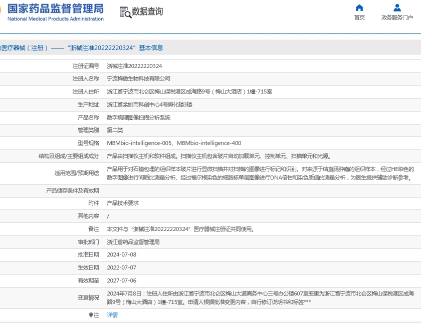The width and height of the screenshot is (421, 325).
Task: Click the 产品技术要求 attachment value
Action: click(x=123, y=203)
